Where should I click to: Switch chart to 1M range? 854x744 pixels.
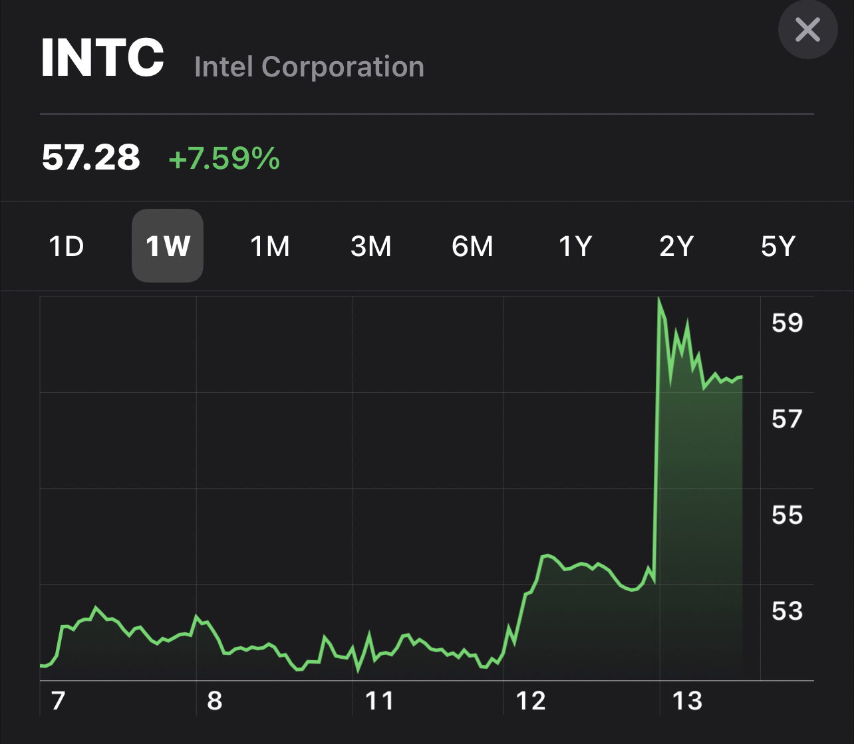click(269, 247)
